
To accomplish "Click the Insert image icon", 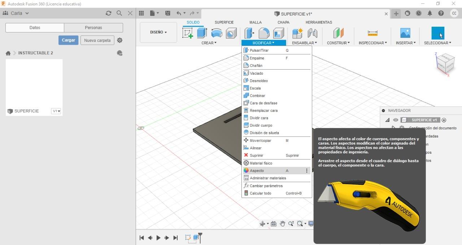I will coord(405,33).
